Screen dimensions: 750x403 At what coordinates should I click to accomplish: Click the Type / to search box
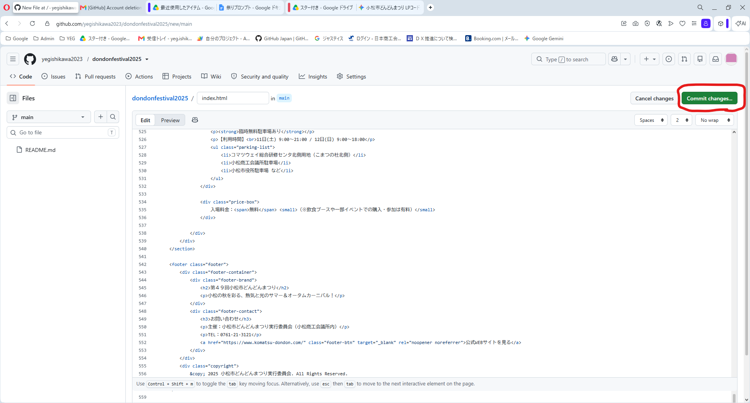568,59
